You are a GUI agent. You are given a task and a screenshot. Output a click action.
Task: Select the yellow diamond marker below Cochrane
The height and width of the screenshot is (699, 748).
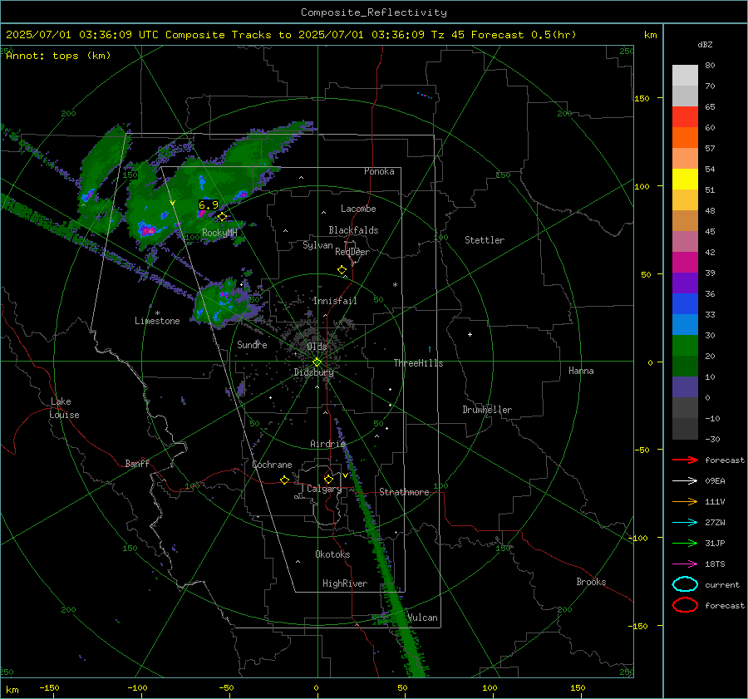(x=285, y=480)
